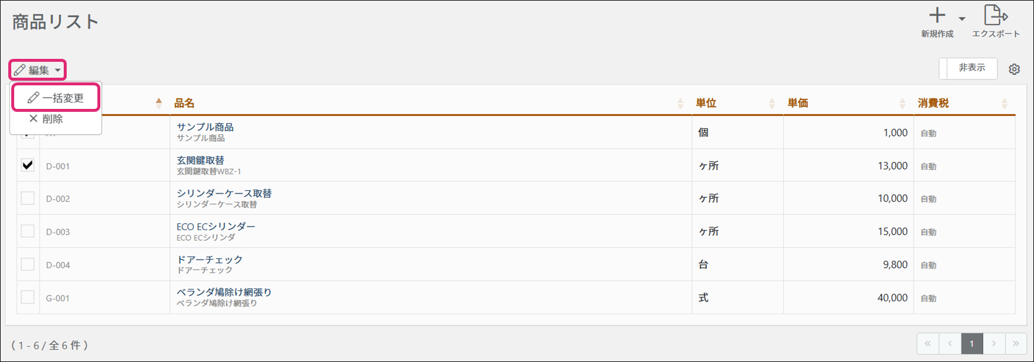The width and height of the screenshot is (1034, 362).
Task: Open the ドアーチェック product link
Action: tap(210, 259)
